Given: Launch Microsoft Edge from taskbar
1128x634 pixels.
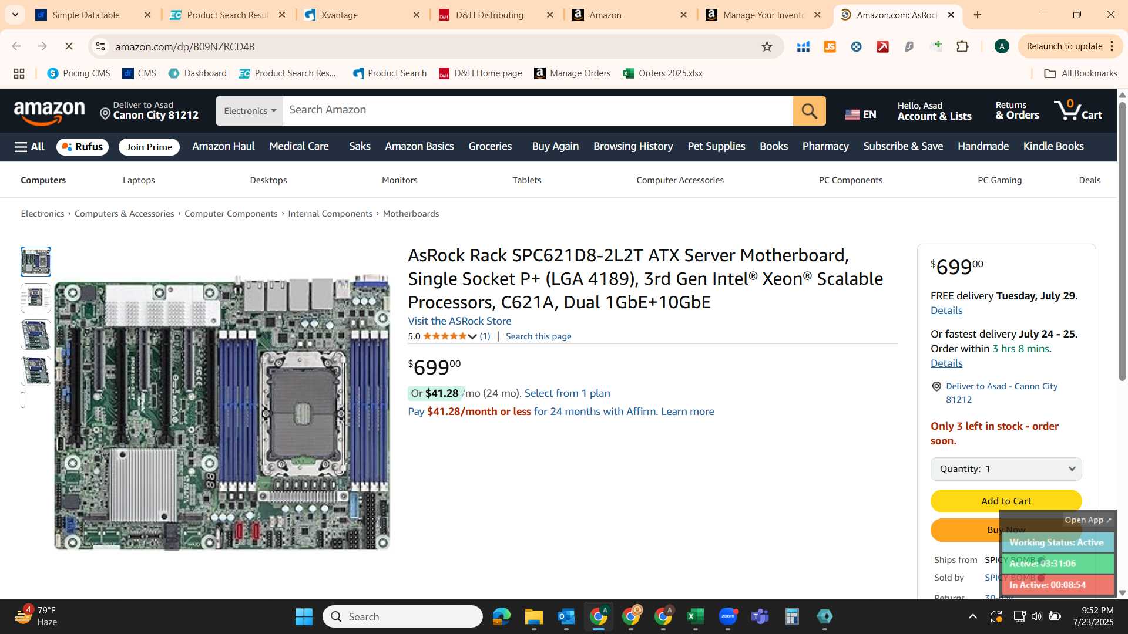Looking at the screenshot, I should (501, 616).
